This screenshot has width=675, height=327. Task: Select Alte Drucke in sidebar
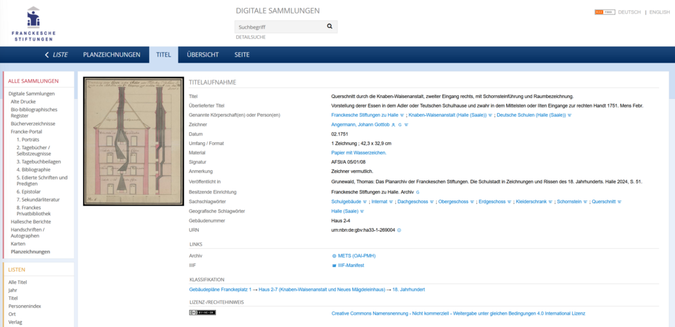click(23, 102)
